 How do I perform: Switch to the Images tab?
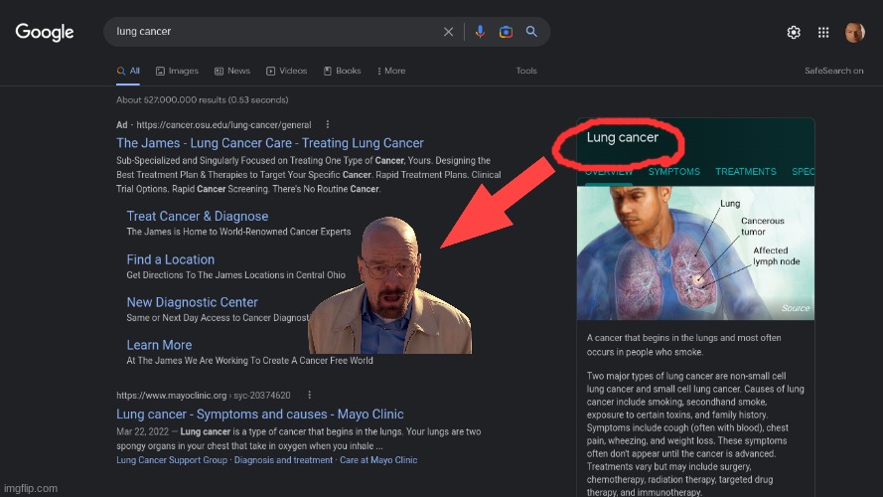point(177,71)
